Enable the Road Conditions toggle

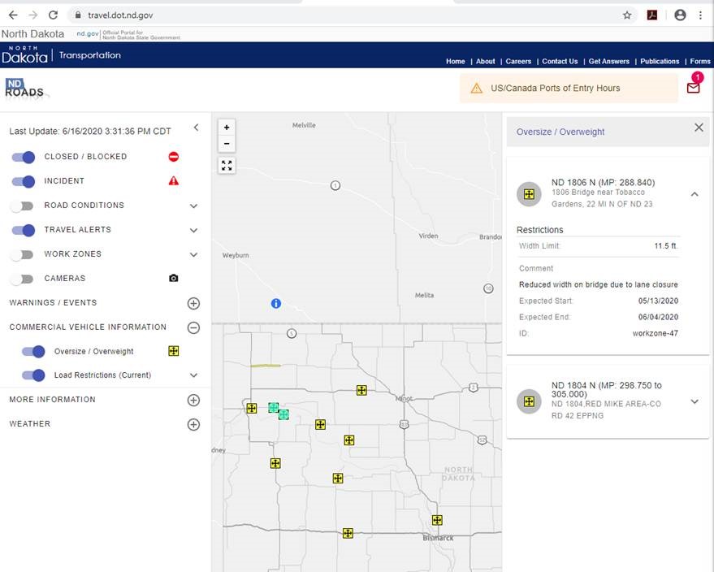pyautogui.click(x=23, y=206)
